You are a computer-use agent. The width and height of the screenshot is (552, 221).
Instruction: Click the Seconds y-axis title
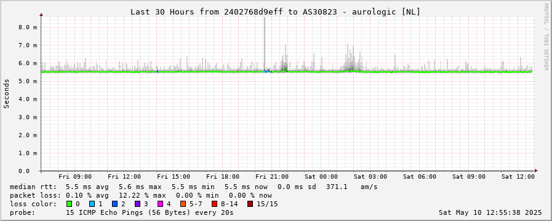click(6, 93)
